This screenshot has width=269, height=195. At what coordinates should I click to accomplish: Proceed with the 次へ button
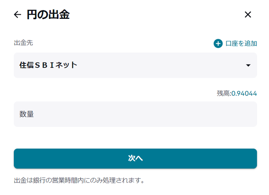(135, 159)
